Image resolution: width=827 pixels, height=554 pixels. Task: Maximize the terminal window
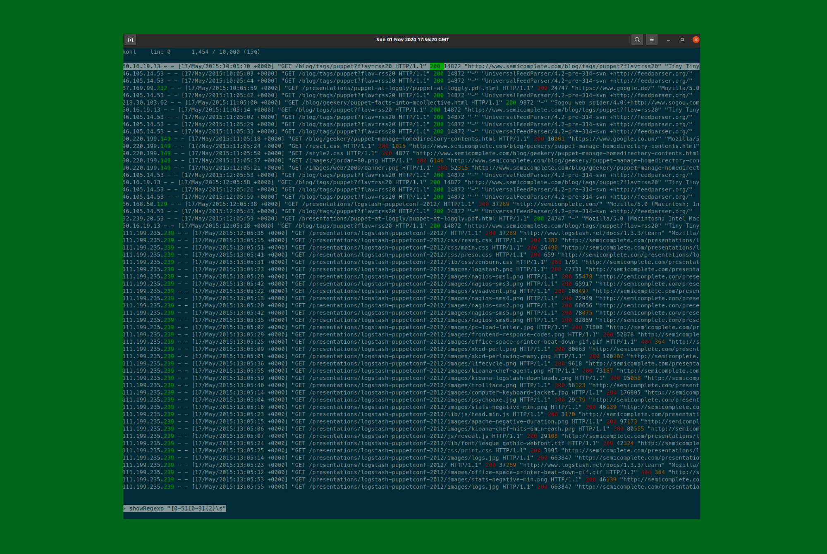[x=682, y=40]
